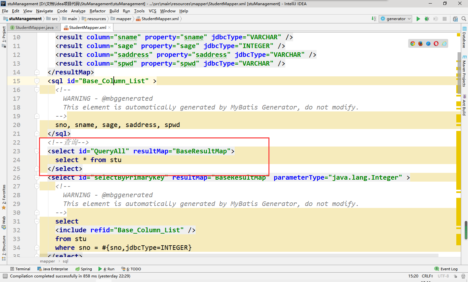Click cursor position 15:20 indicator
Image resolution: width=468 pixels, height=282 pixels.
413,276
